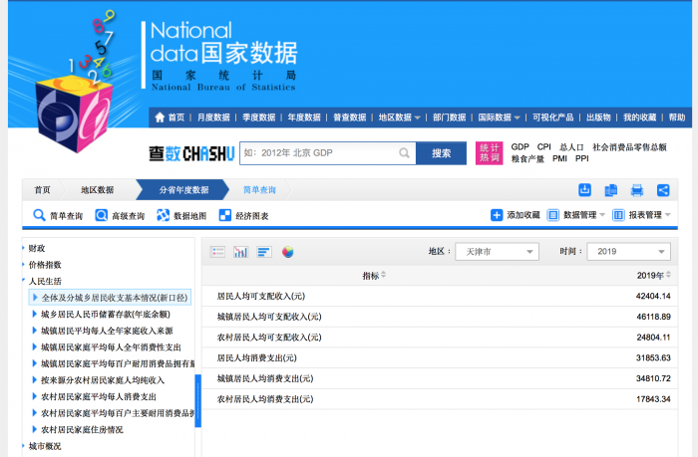Click the GDP hot-word link
Viewport: 698px width, 457px height.
pyautogui.click(x=520, y=146)
